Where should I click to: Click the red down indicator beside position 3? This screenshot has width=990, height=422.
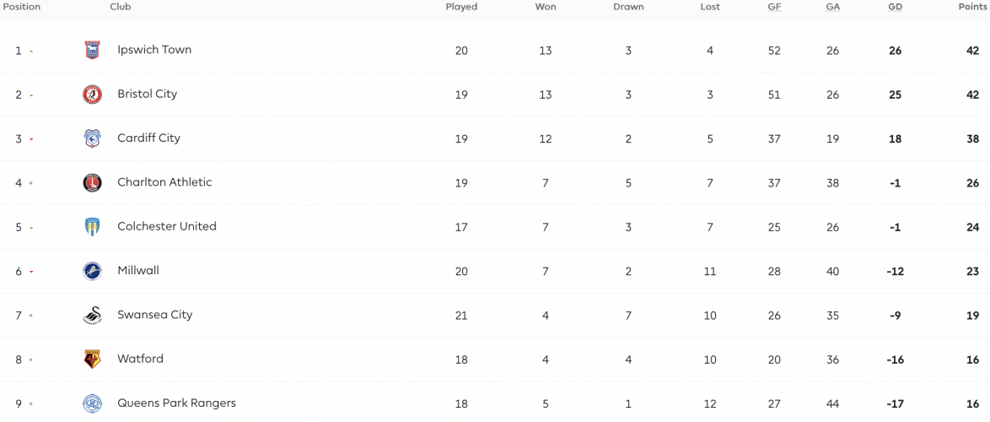click(x=31, y=139)
